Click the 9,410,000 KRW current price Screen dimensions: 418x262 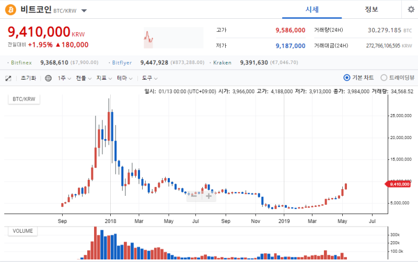(x=46, y=32)
